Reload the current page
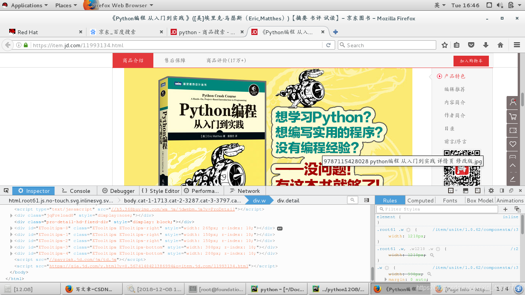525x295 pixels. (x=329, y=45)
